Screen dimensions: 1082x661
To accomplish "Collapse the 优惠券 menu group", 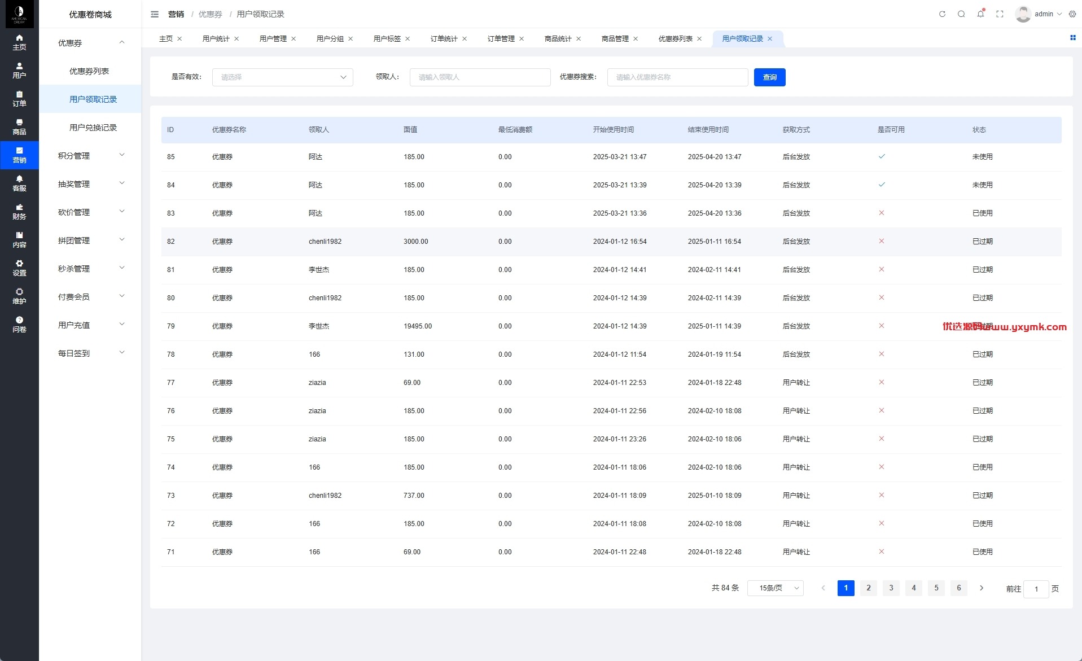I will [x=90, y=43].
